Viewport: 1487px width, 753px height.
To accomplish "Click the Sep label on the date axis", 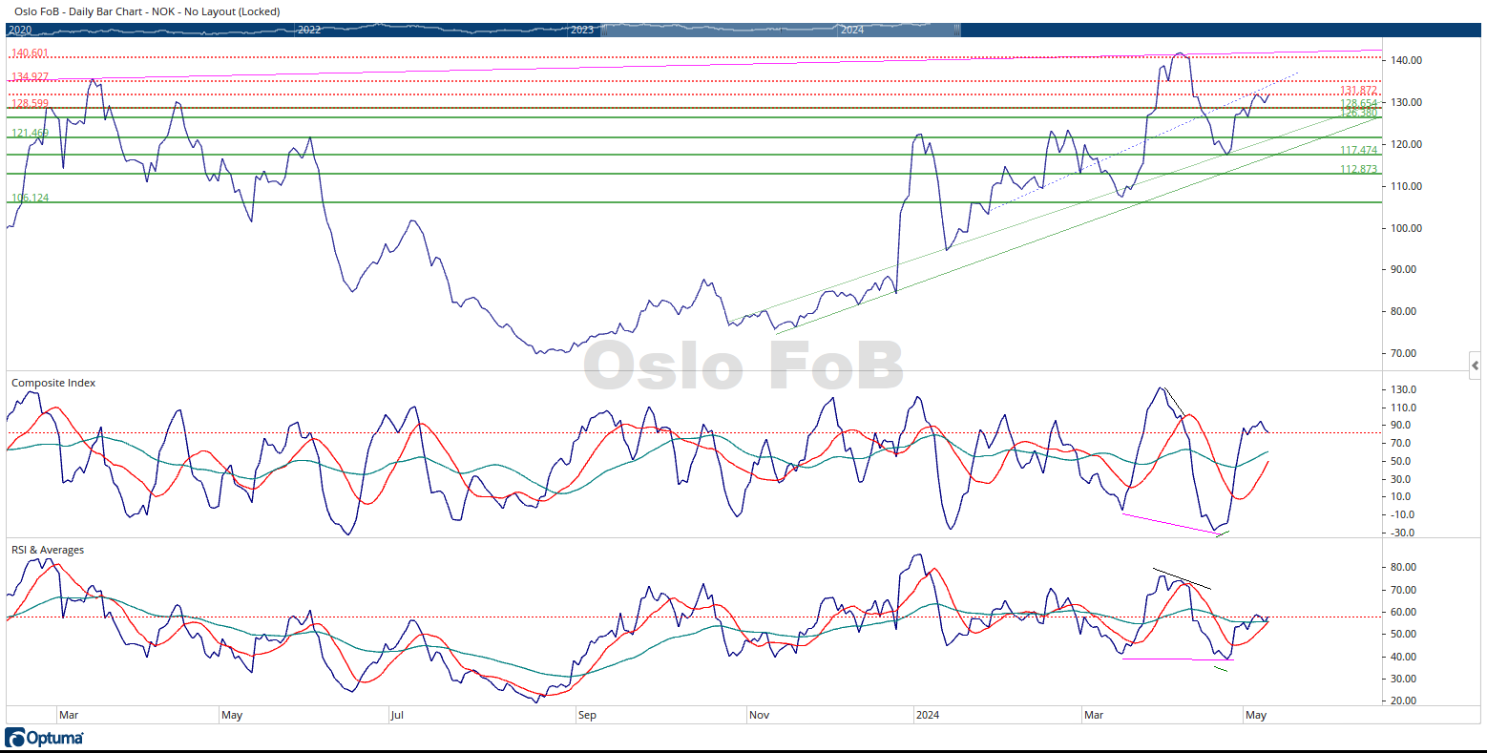I will [x=587, y=715].
